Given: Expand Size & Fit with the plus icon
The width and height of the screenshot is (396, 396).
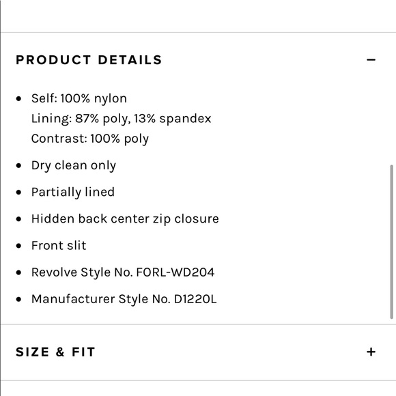Looking at the screenshot, I should coord(371,352).
